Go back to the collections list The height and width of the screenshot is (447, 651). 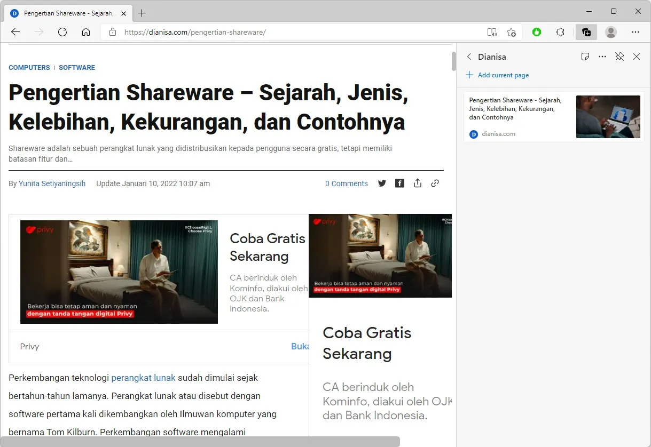pos(469,57)
